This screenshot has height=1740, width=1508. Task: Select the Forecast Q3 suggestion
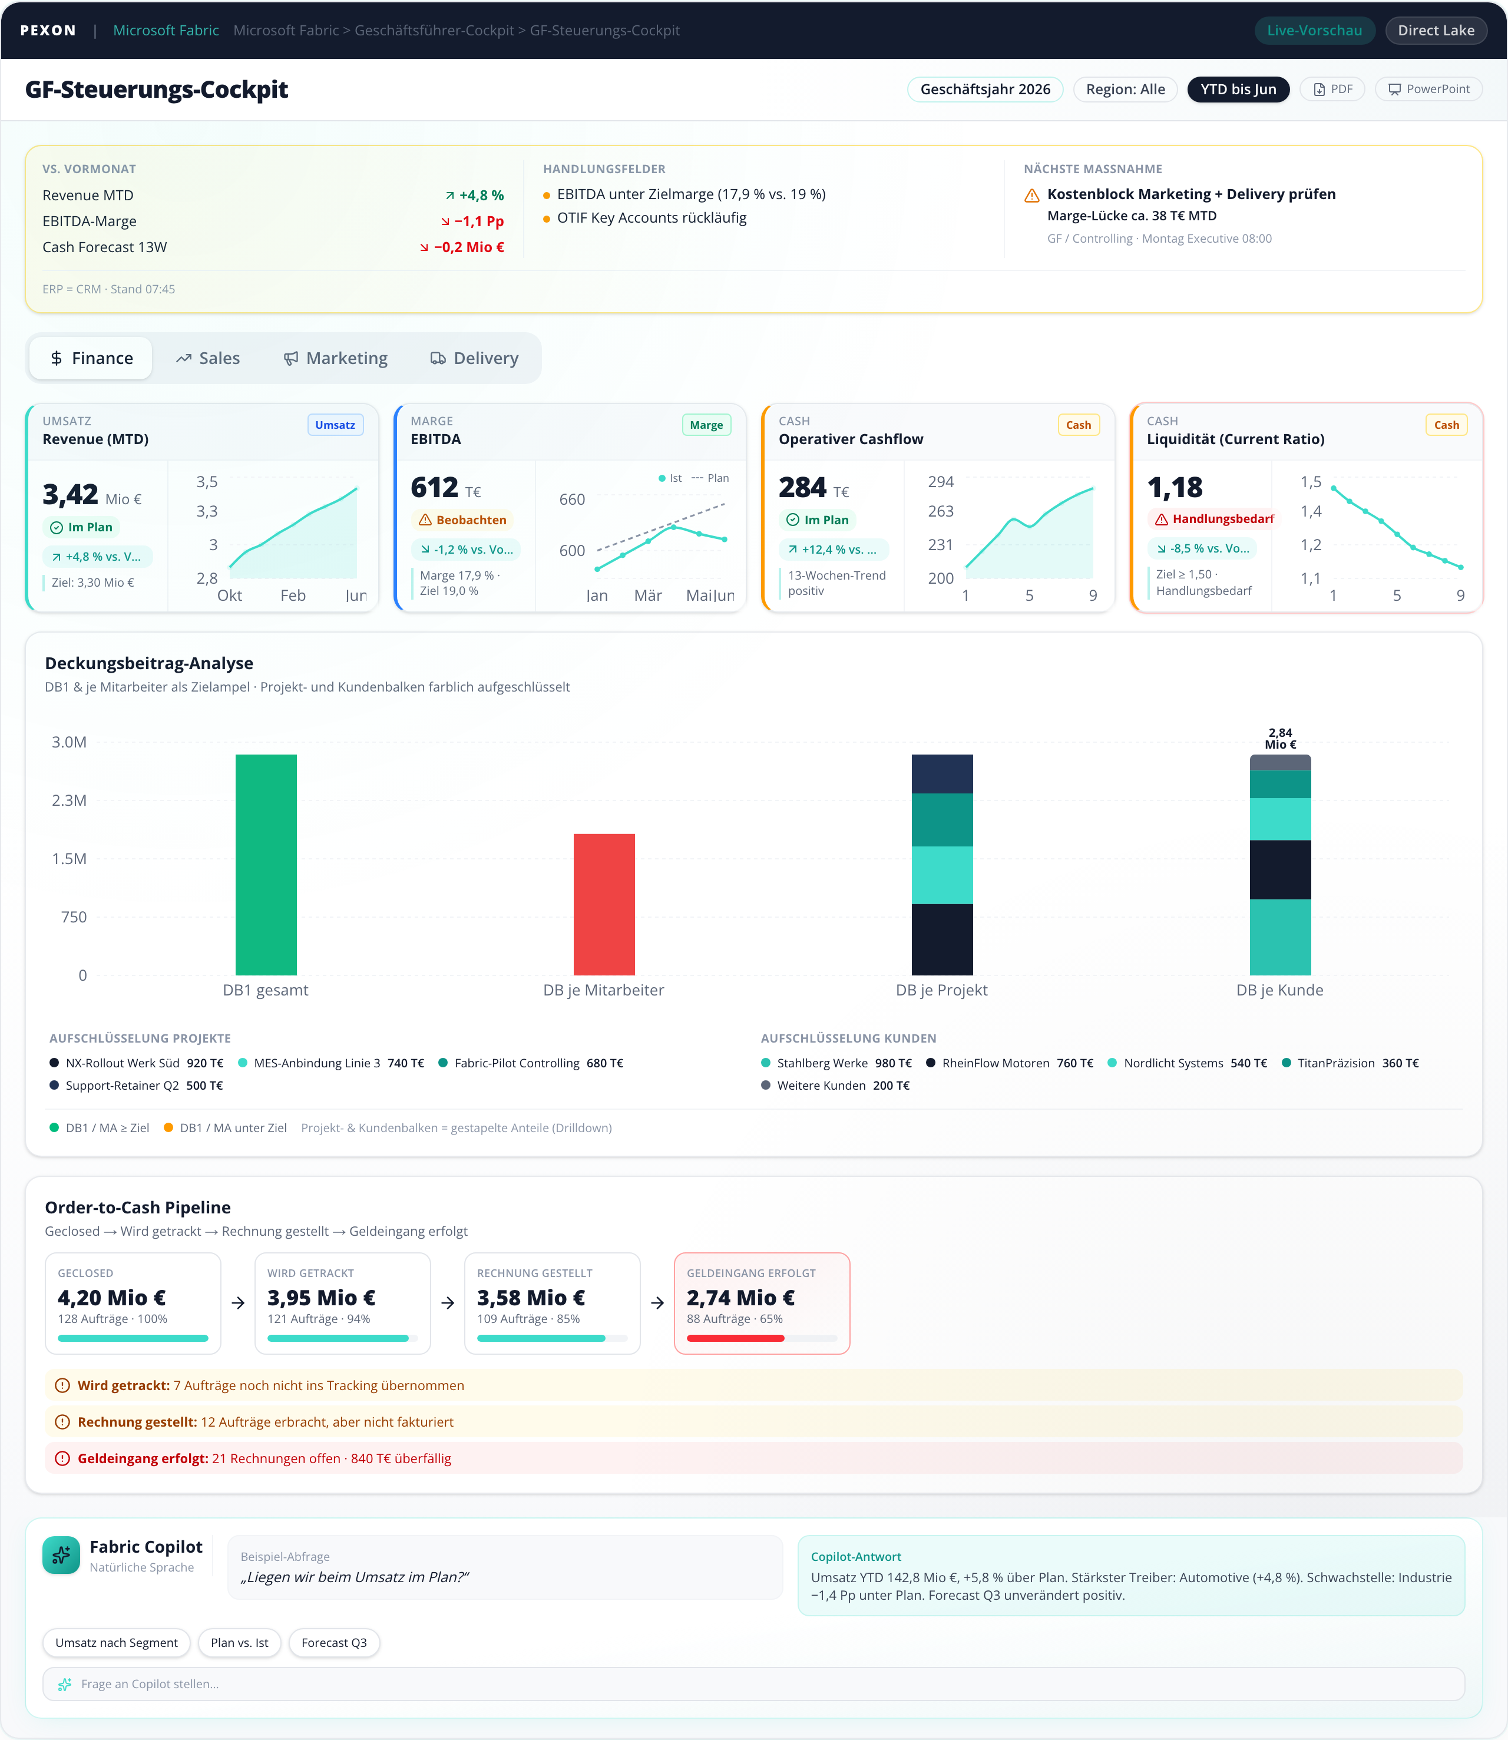click(333, 1642)
